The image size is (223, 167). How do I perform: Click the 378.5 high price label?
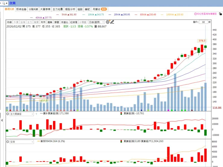click(x=202, y=41)
